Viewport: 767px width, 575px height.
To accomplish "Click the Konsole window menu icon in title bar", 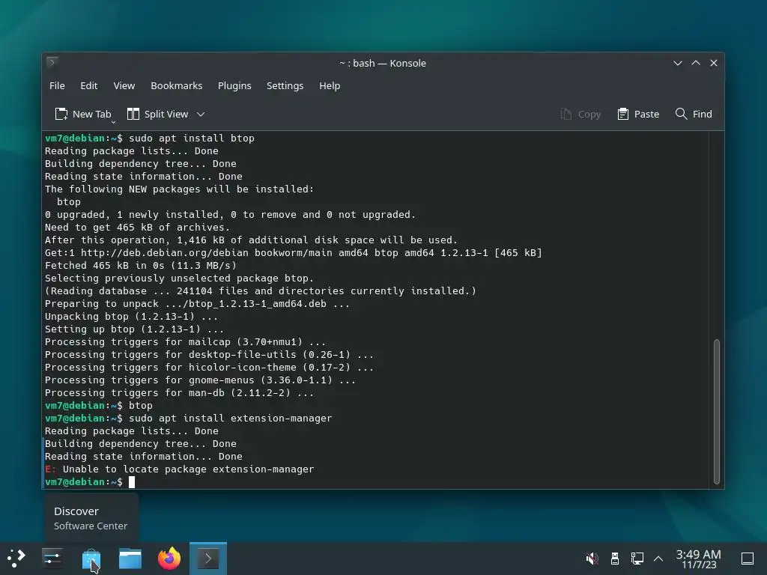I will (x=52, y=62).
